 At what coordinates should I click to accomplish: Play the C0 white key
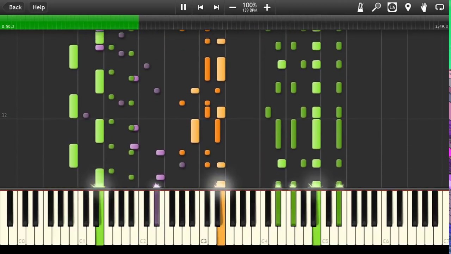[21, 236]
